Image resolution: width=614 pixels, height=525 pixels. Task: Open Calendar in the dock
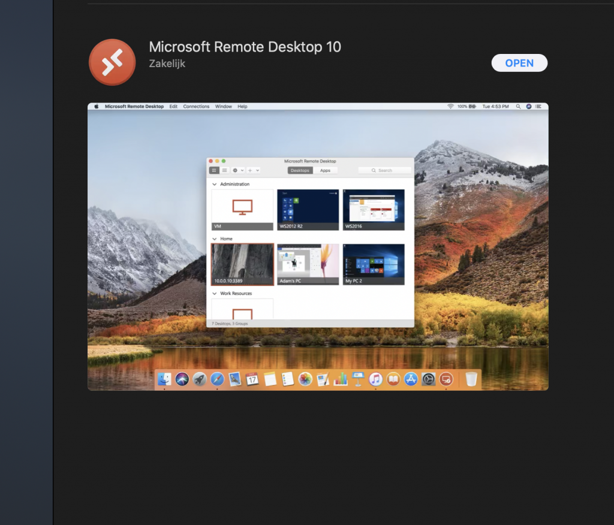(252, 379)
